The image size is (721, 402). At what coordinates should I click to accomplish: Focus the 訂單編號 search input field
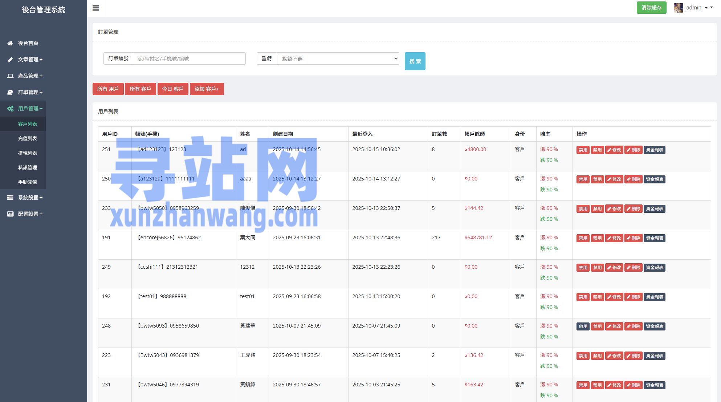click(189, 58)
